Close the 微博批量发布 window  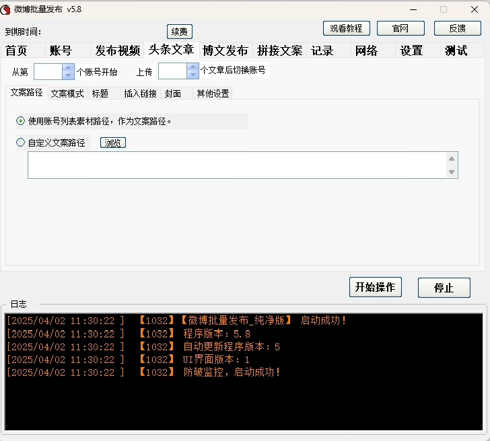[x=475, y=9]
